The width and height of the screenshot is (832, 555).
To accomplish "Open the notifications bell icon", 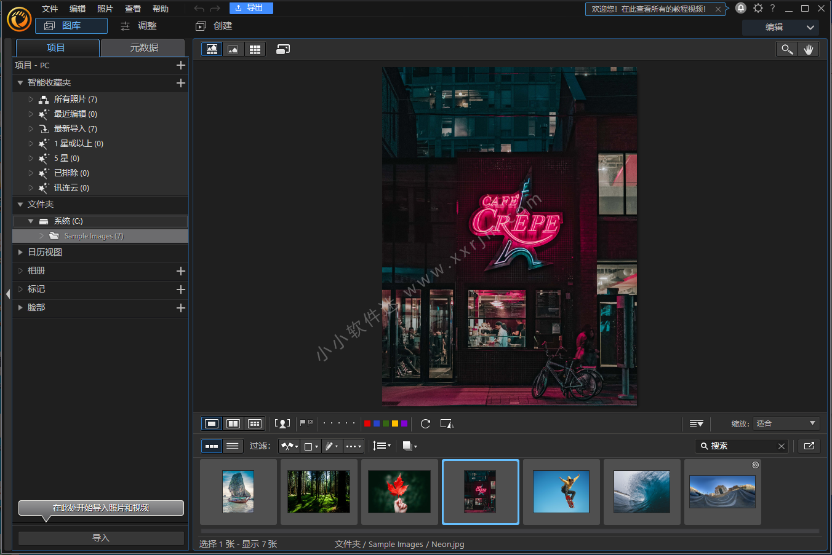I will click(x=741, y=8).
